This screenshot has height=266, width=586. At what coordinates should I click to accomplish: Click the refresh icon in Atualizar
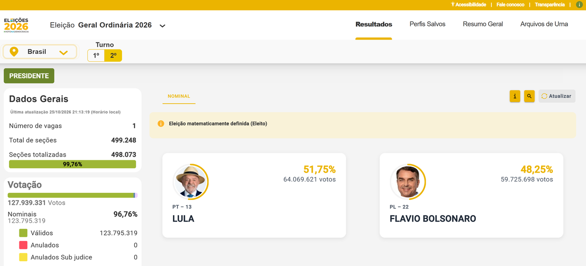[x=544, y=96]
